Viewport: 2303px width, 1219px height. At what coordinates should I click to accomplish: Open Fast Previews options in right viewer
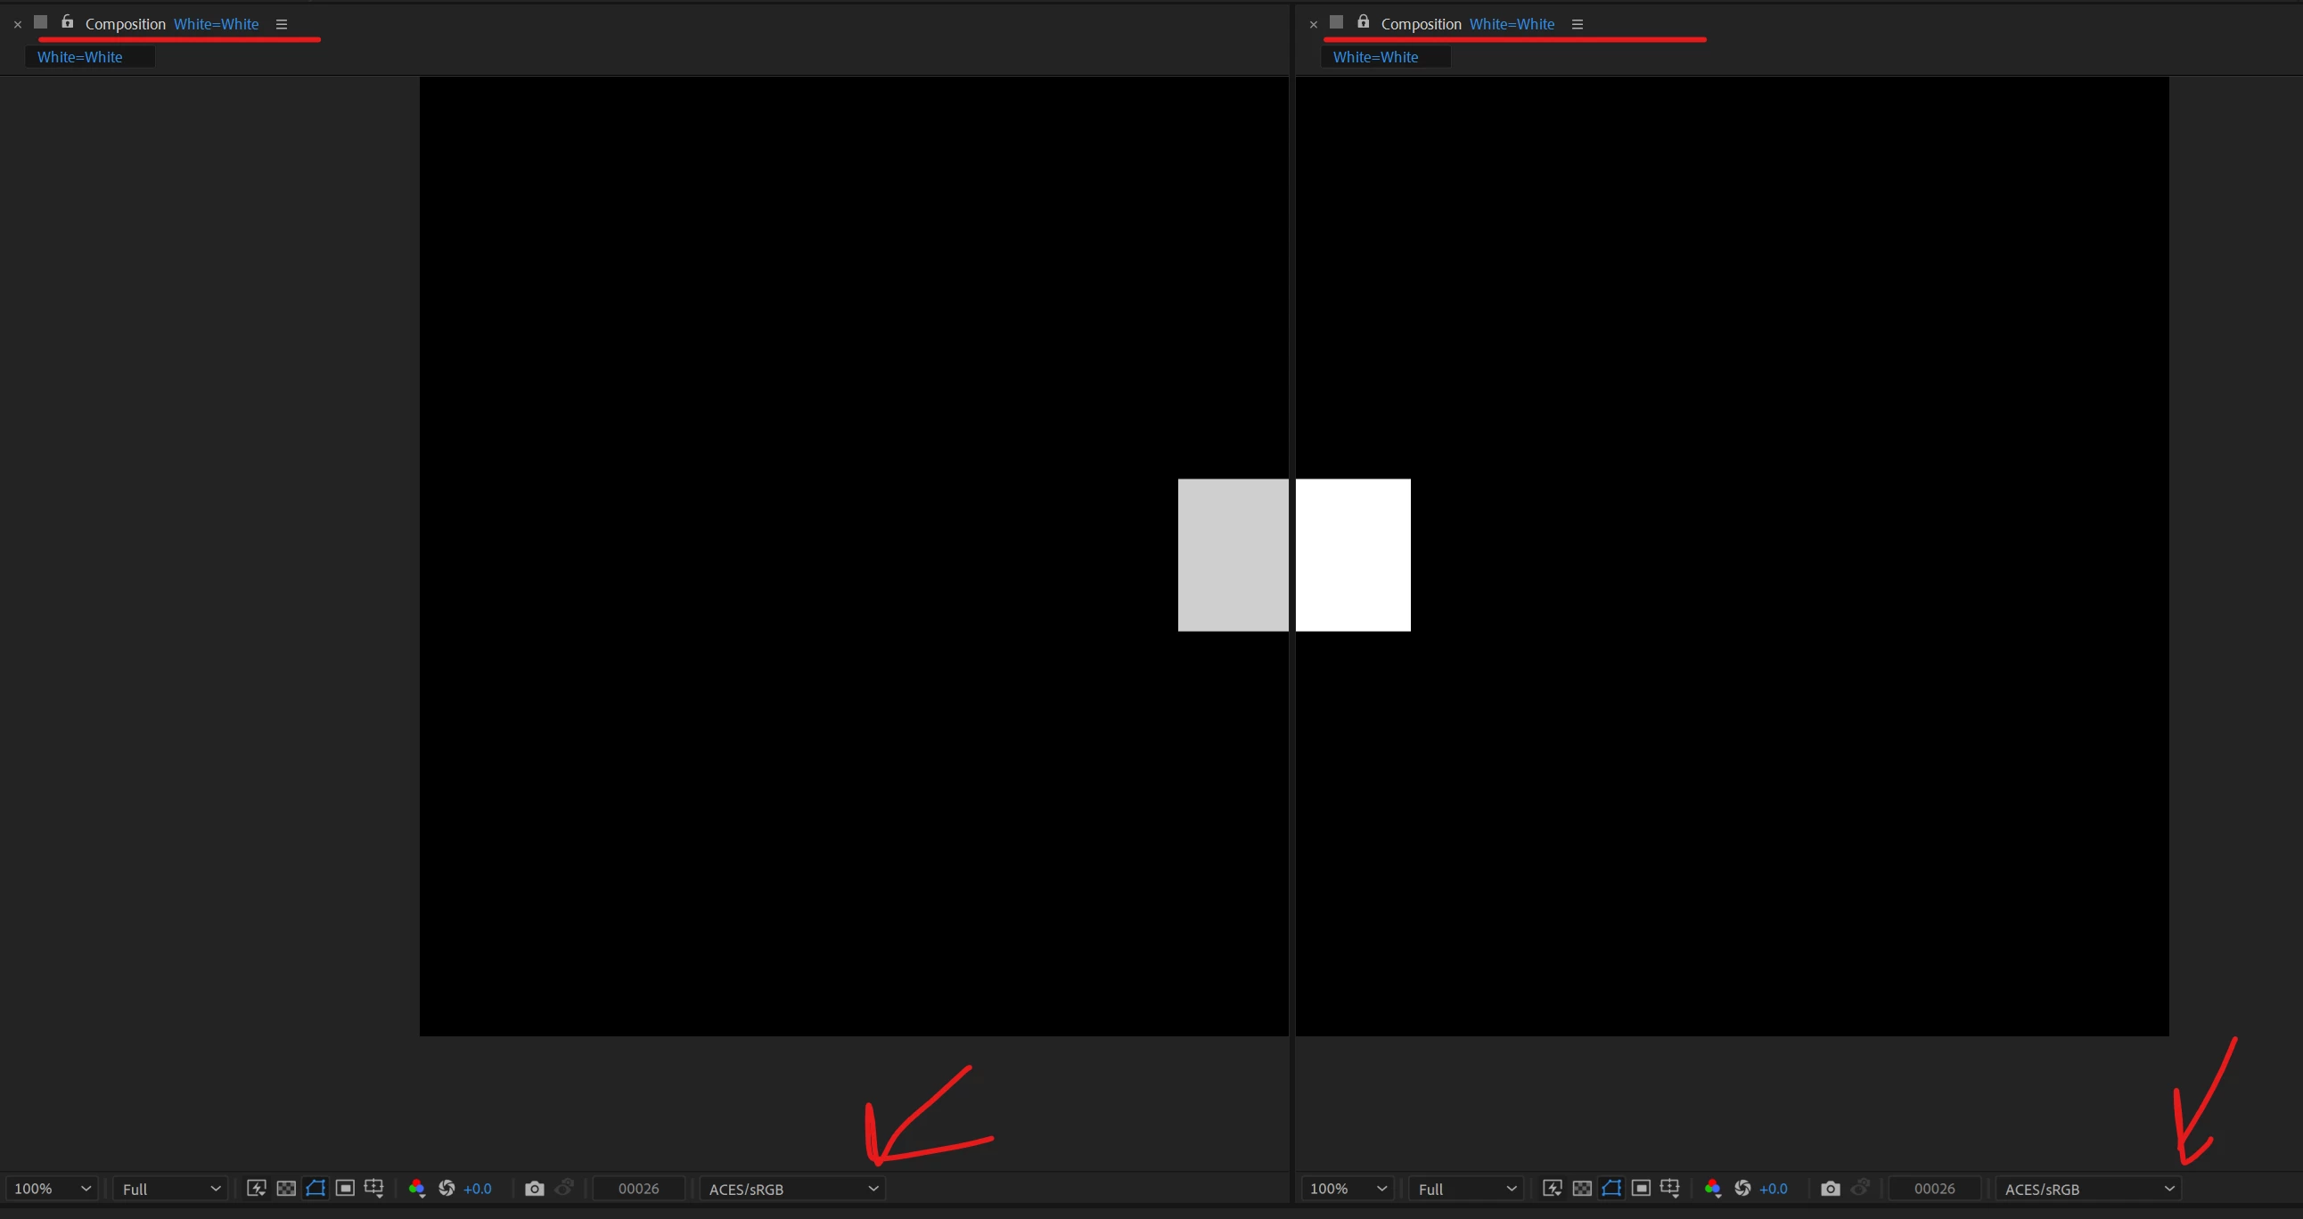(1553, 1189)
